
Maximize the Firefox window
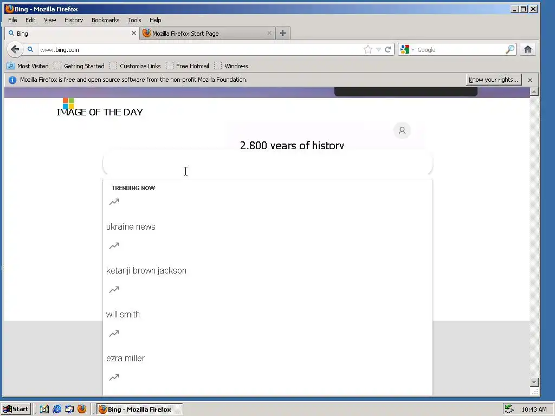(x=524, y=9)
